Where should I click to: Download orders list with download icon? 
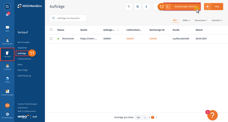[147, 6]
